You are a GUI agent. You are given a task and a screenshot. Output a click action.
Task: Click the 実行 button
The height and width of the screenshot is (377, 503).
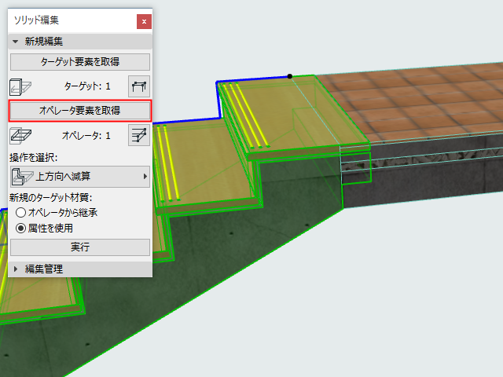80,247
